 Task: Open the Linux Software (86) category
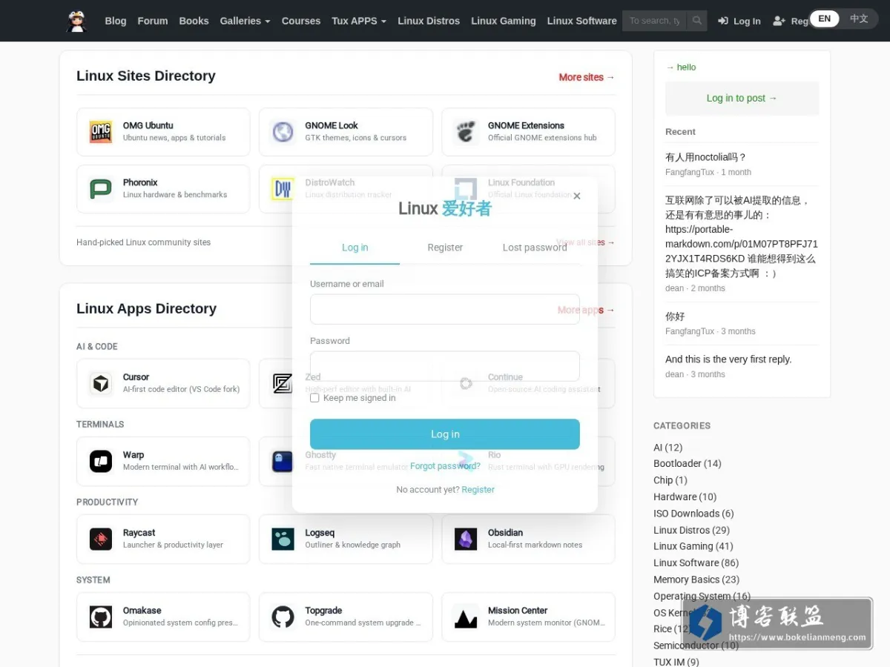pyautogui.click(x=696, y=563)
